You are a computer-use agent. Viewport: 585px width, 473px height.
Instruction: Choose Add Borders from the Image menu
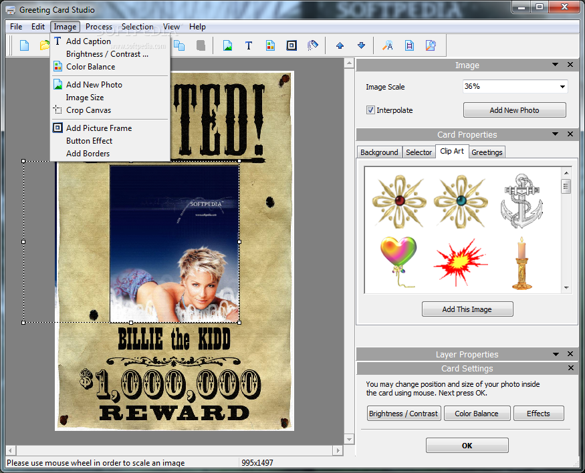click(x=110, y=153)
